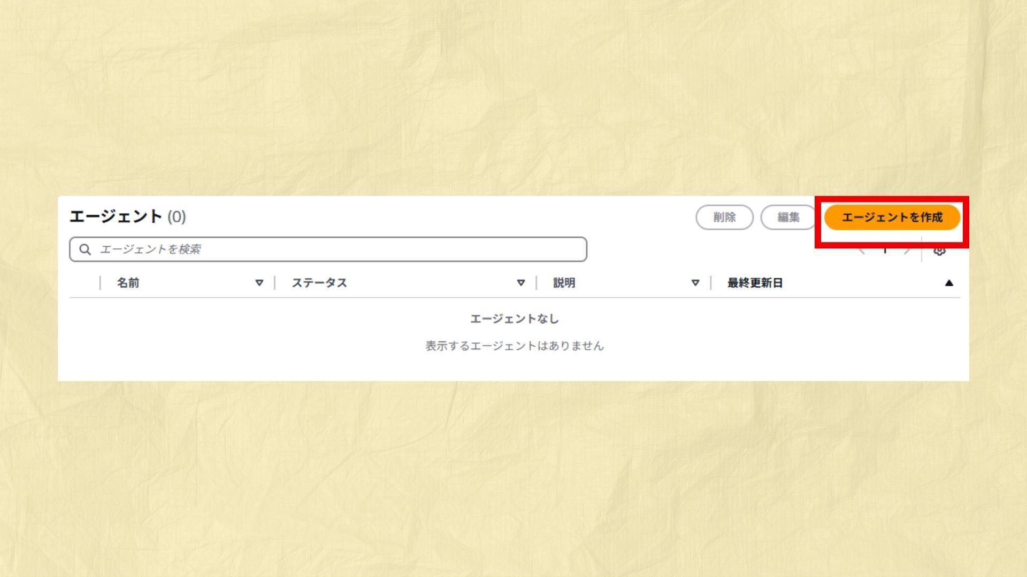Click the エージェントなし message

pyautogui.click(x=515, y=319)
